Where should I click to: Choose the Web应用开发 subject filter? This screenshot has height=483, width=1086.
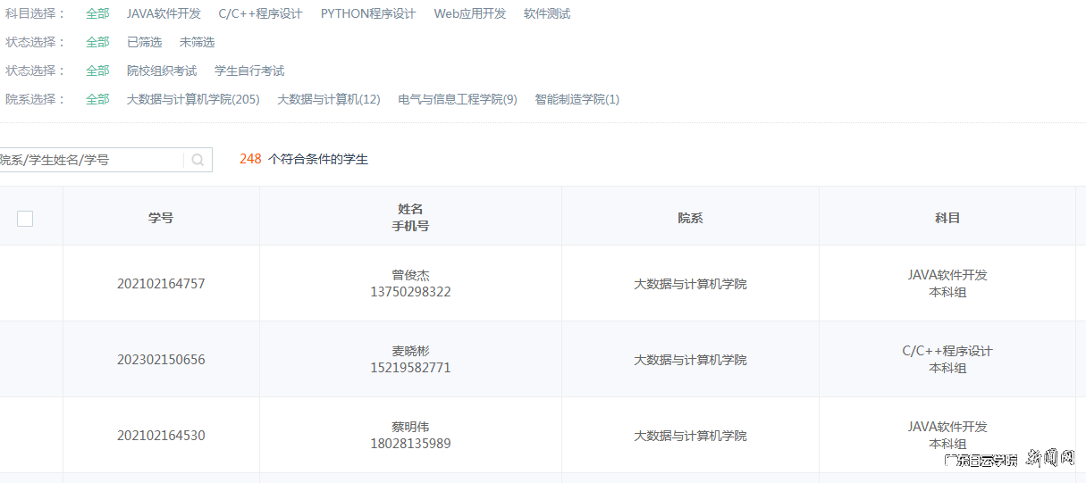coord(469,13)
